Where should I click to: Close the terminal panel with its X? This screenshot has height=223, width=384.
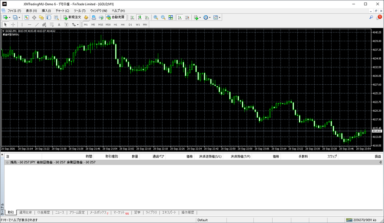(2, 155)
